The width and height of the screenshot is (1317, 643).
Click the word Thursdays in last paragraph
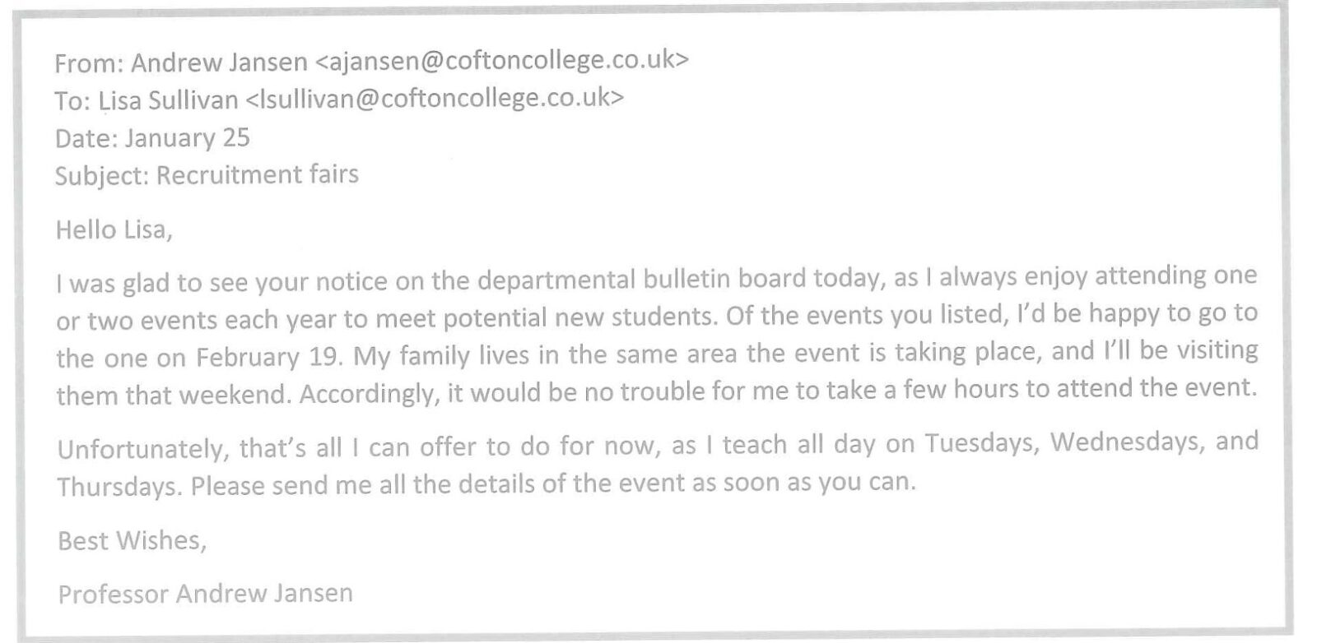pos(116,487)
